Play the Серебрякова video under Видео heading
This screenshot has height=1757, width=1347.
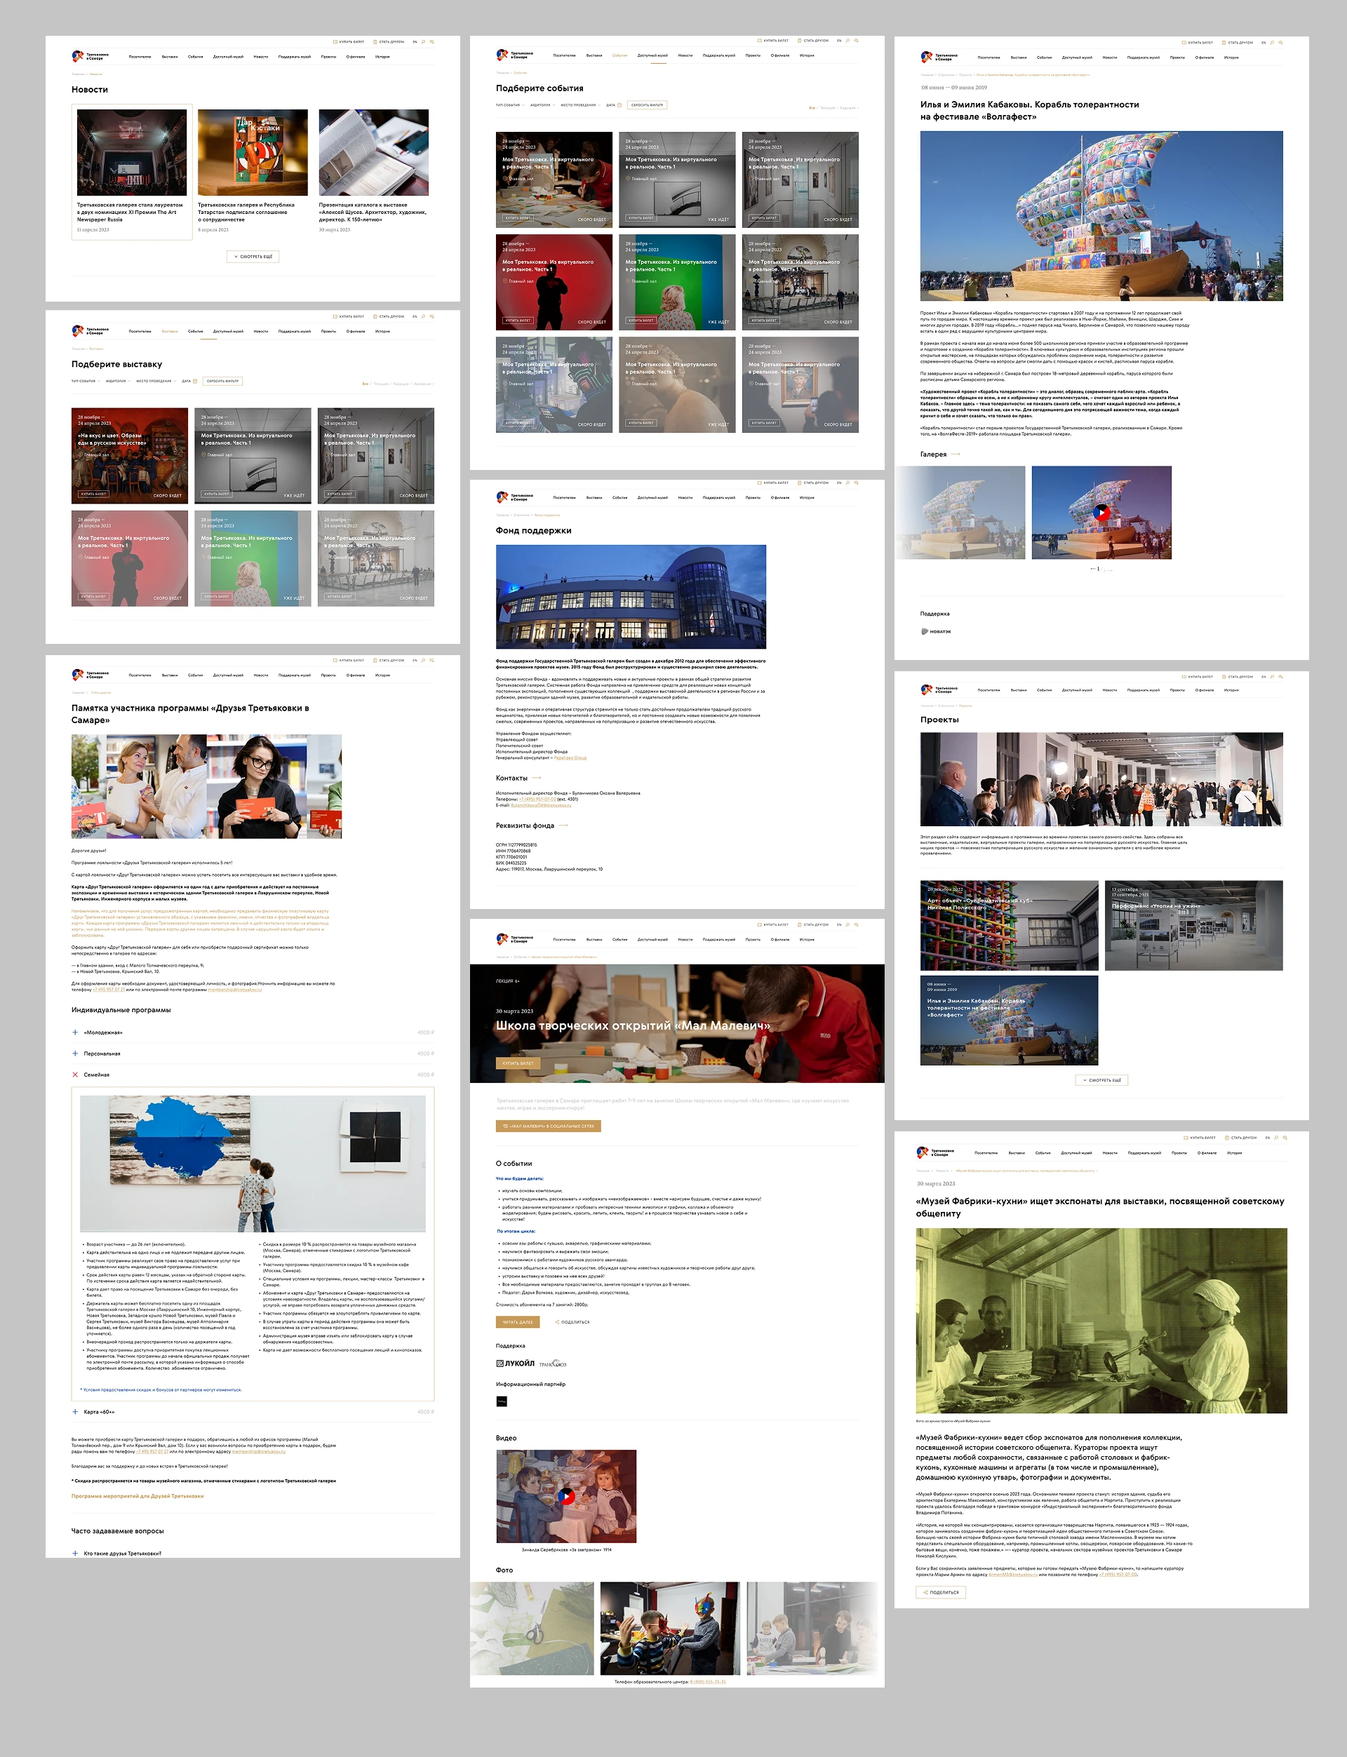pyautogui.click(x=566, y=1495)
